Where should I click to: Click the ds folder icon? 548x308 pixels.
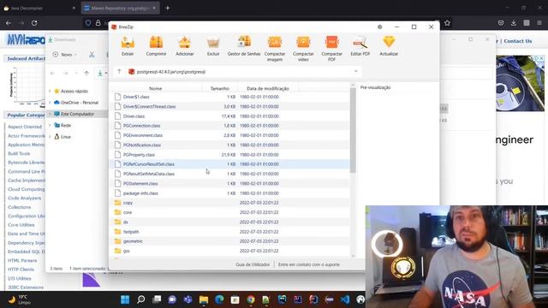[x=118, y=222]
